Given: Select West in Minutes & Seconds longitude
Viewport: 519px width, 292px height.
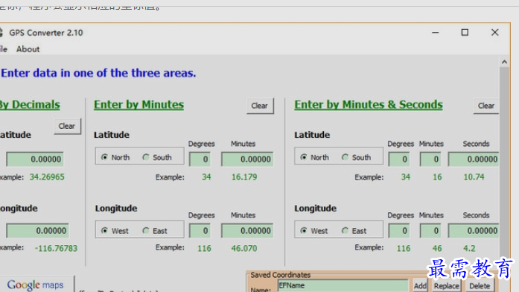Looking at the screenshot, I should click(x=314, y=231).
